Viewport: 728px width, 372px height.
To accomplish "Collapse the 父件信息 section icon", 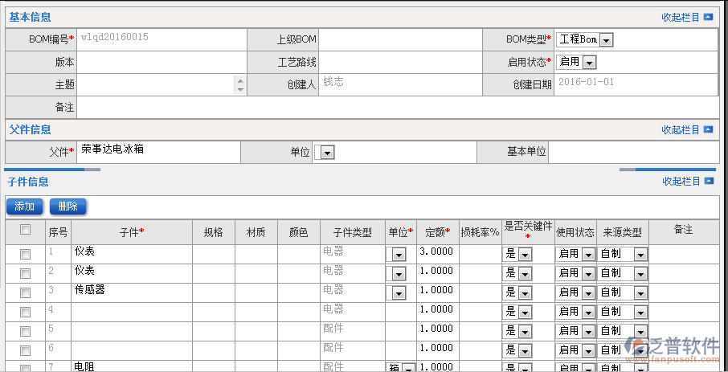I will pos(708,129).
